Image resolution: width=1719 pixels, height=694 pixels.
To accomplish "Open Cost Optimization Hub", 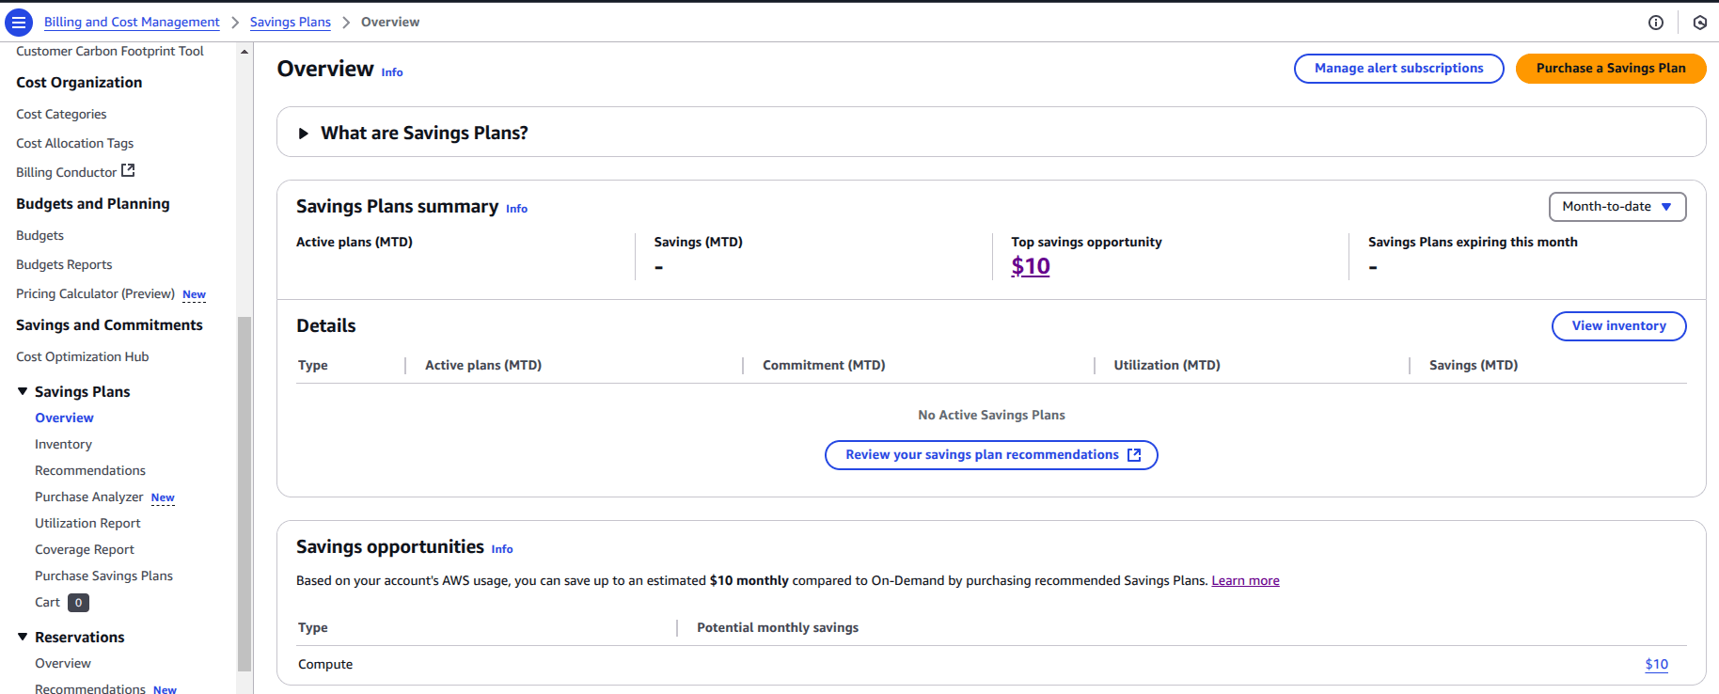I will pos(83,356).
